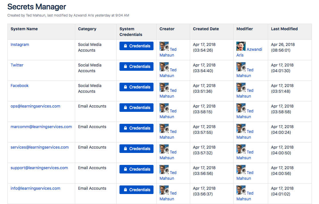Screen dimensions: 319x204
Task: Open marcomm@learningservices.com entry
Action: pos(41,127)
